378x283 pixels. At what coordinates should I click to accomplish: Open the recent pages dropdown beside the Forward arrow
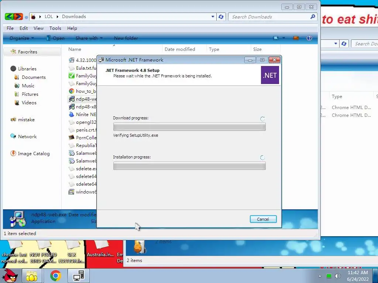pos(26,17)
